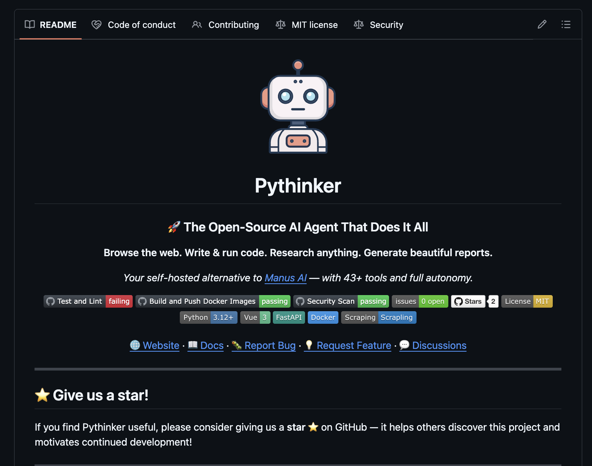Open the FastAPI badge

(x=289, y=317)
